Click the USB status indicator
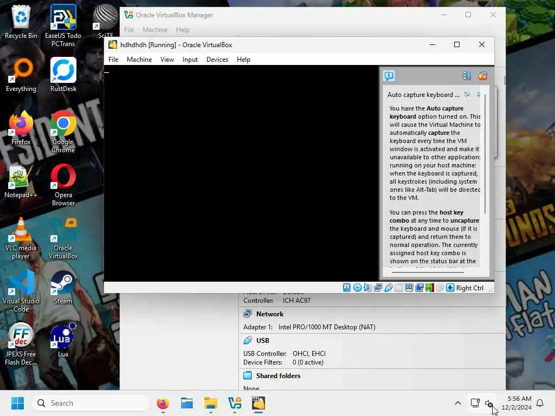Image resolution: width=555 pixels, height=416 pixels. tap(388, 288)
